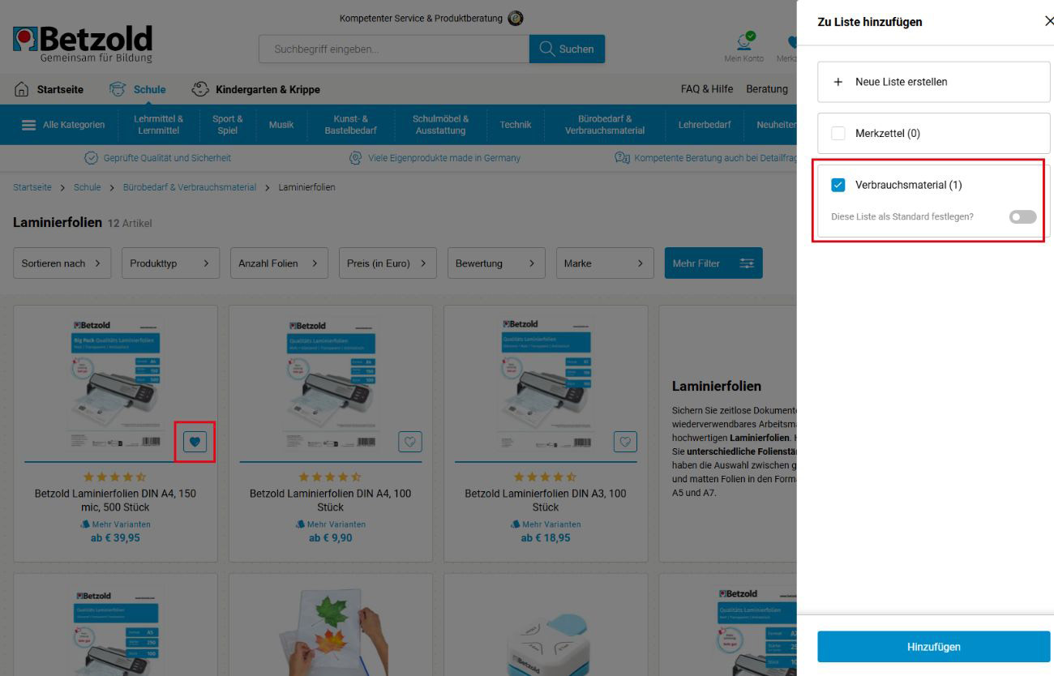Click product title Betzold Laminierfolien DIN A4, 100 Stück

point(331,500)
